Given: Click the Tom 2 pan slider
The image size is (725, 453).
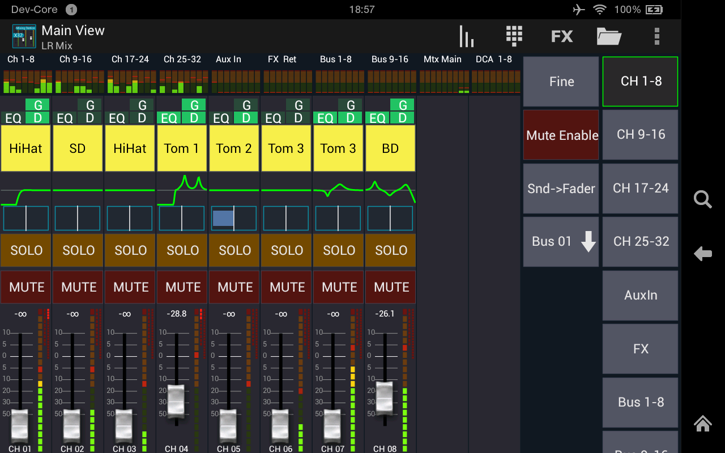Looking at the screenshot, I should coord(234,217).
